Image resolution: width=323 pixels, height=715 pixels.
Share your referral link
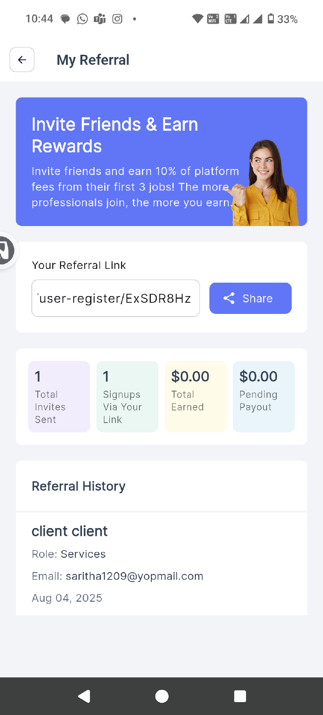[x=250, y=298]
